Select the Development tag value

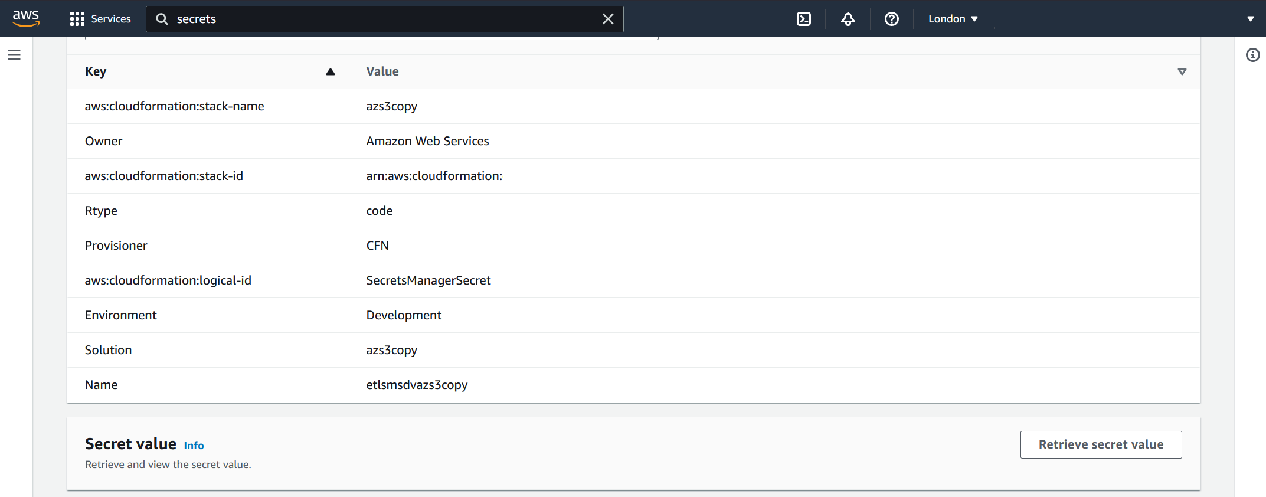click(404, 315)
